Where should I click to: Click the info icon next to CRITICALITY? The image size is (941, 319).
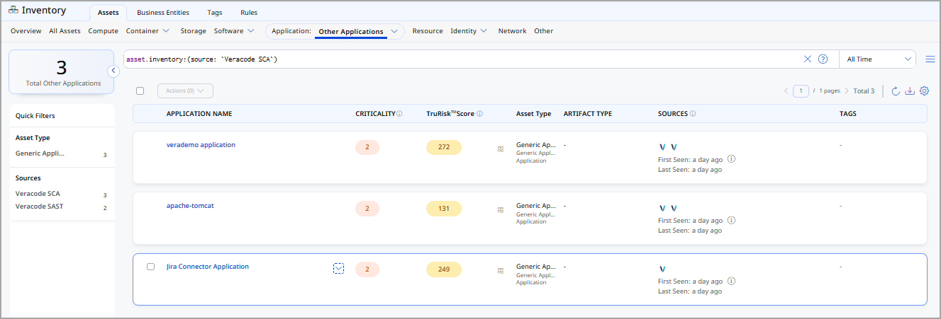399,114
